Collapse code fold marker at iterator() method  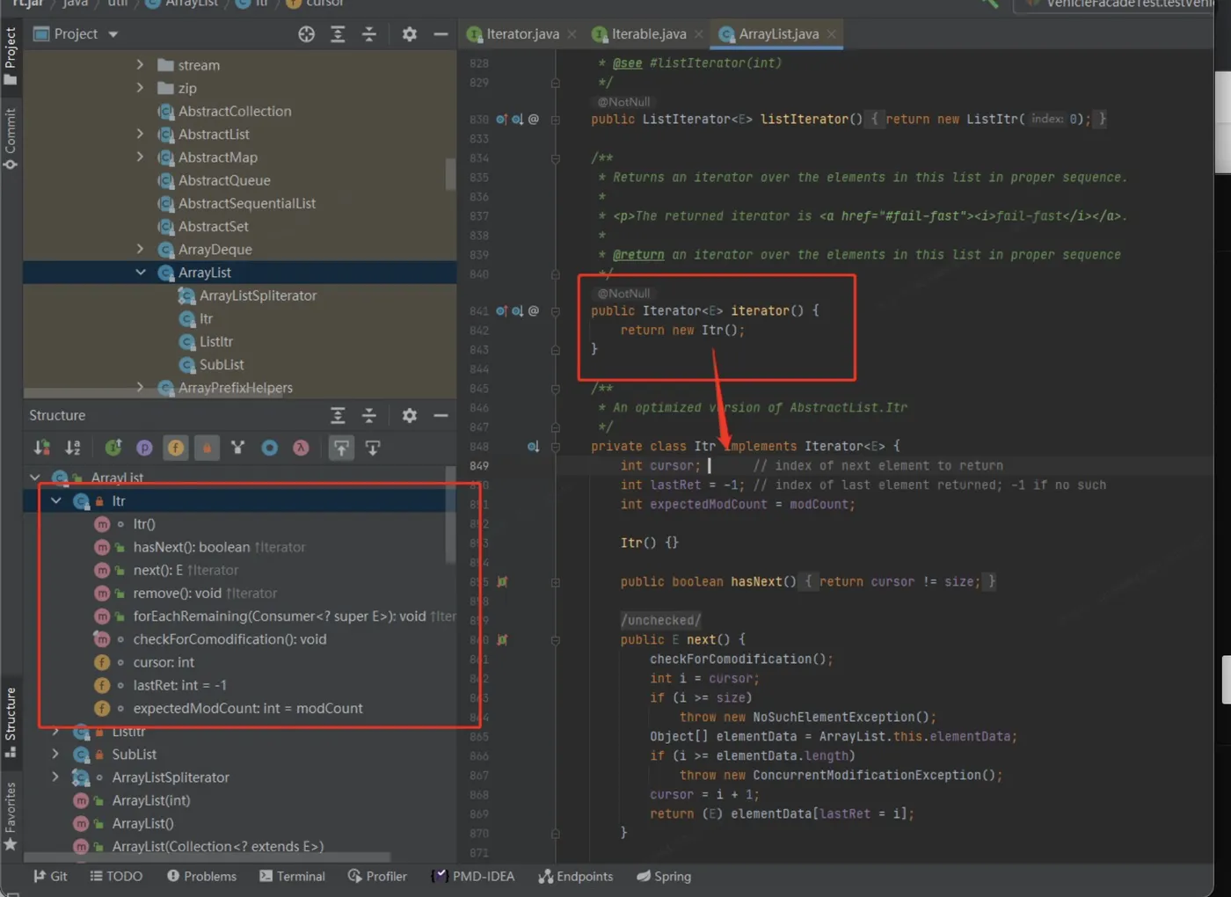point(555,310)
